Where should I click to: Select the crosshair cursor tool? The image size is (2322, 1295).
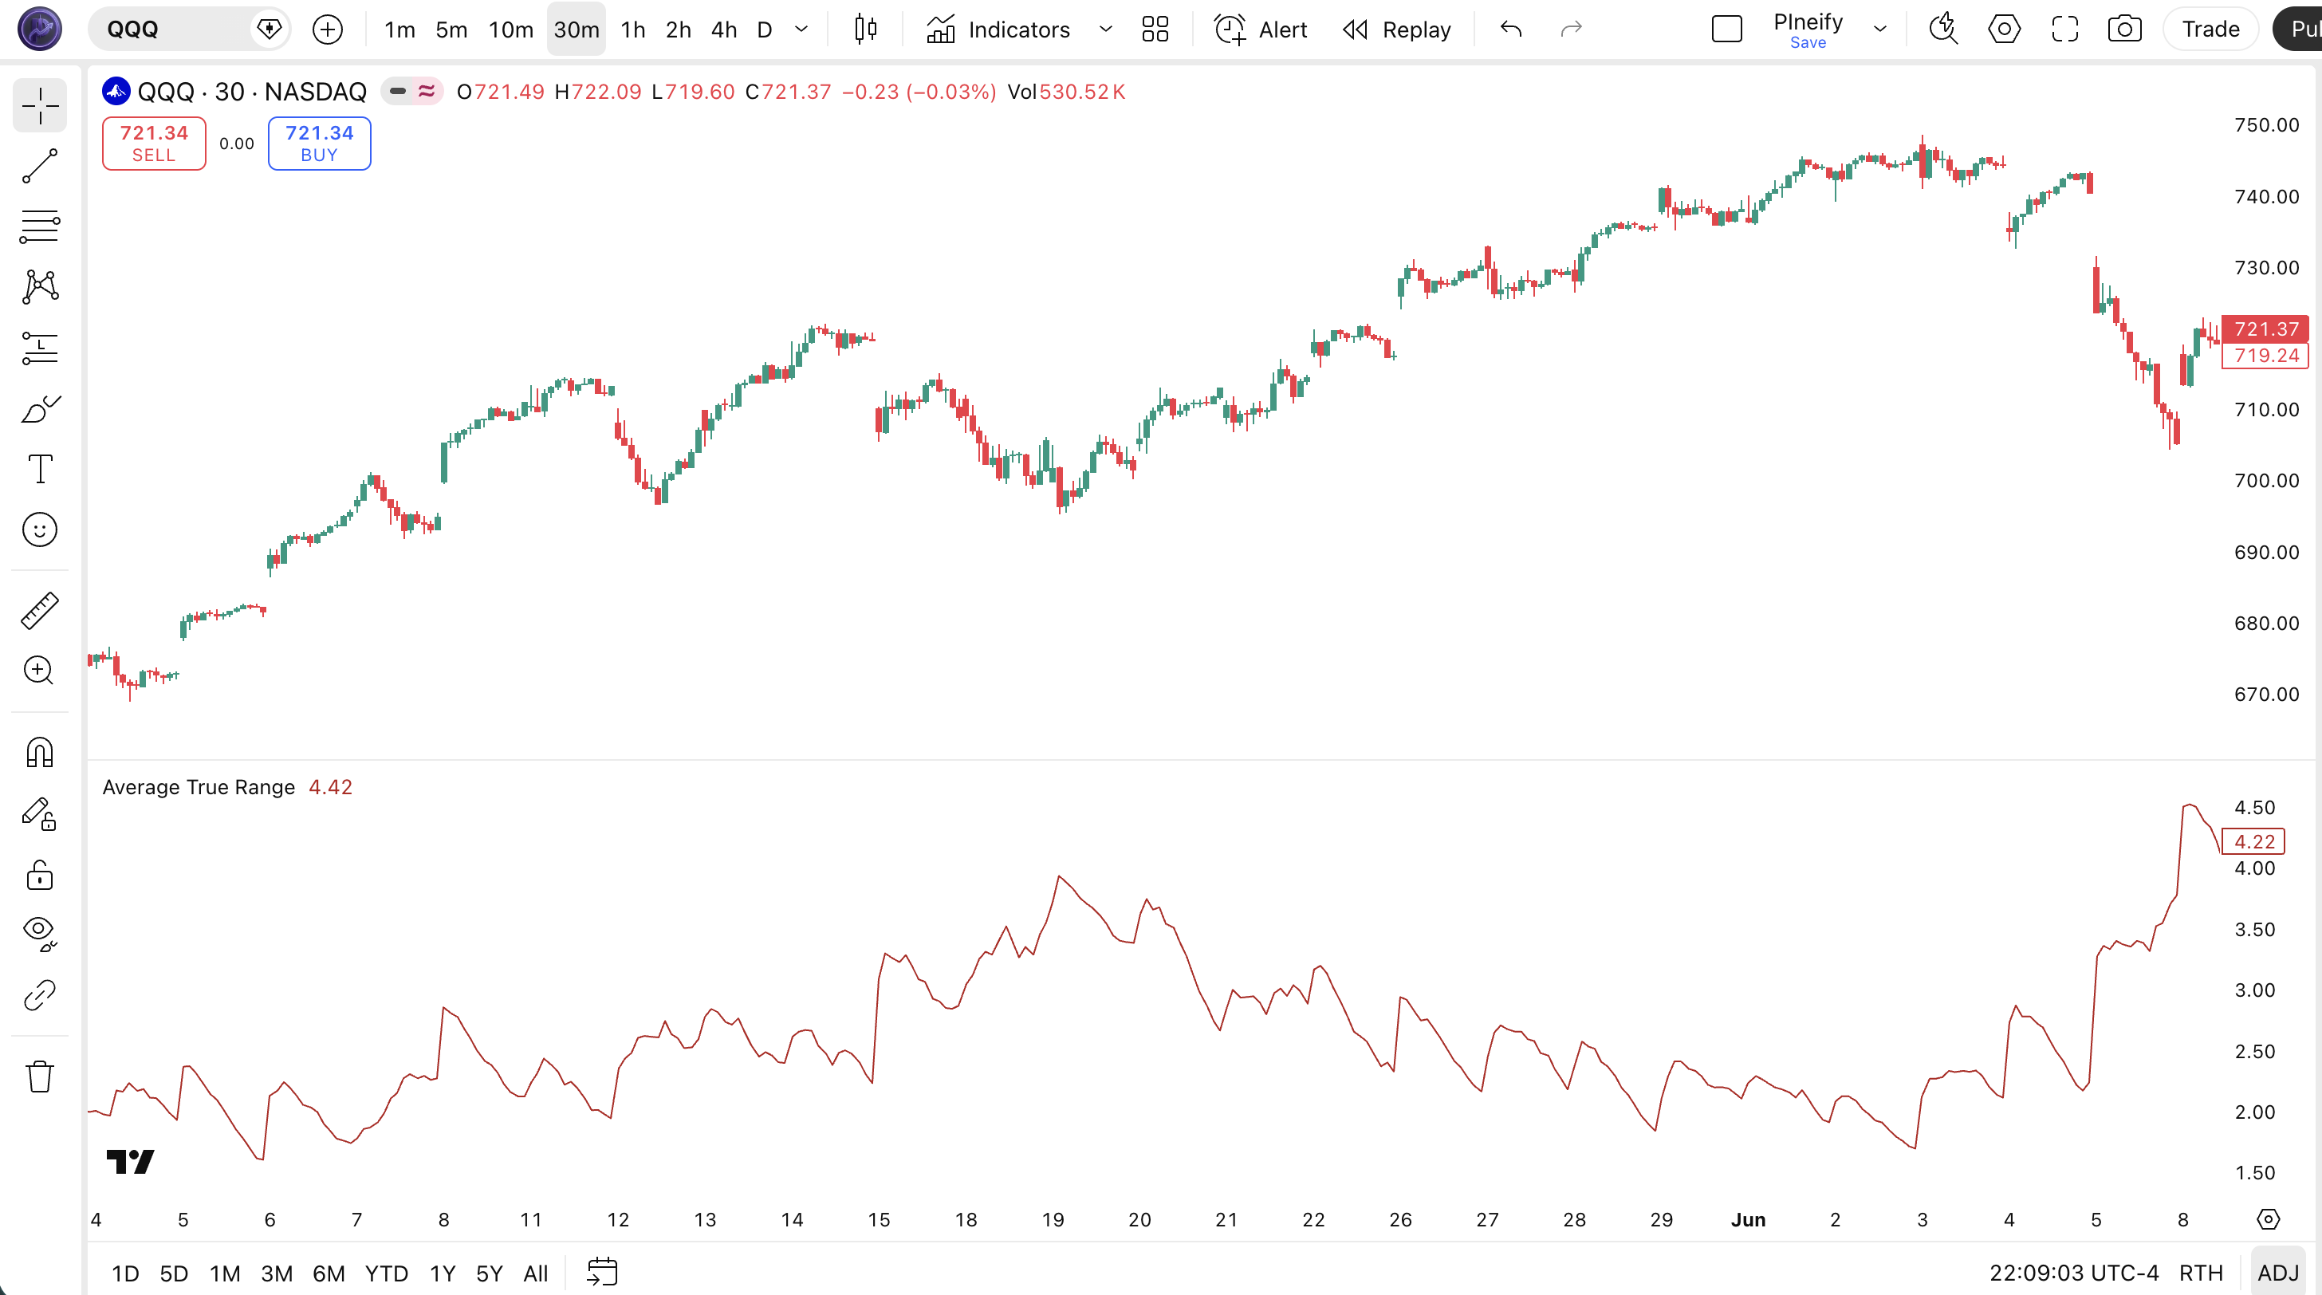[40, 106]
